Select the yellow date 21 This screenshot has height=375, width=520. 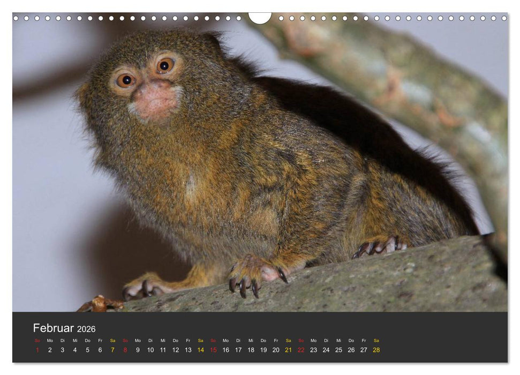288,349
